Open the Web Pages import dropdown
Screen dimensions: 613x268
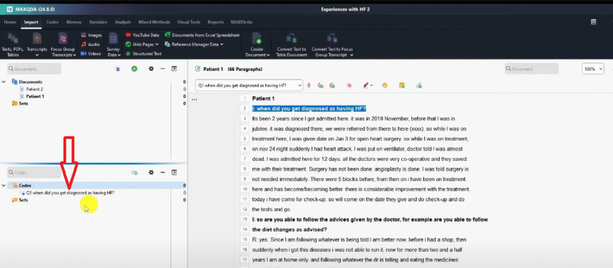coord(142,44)
